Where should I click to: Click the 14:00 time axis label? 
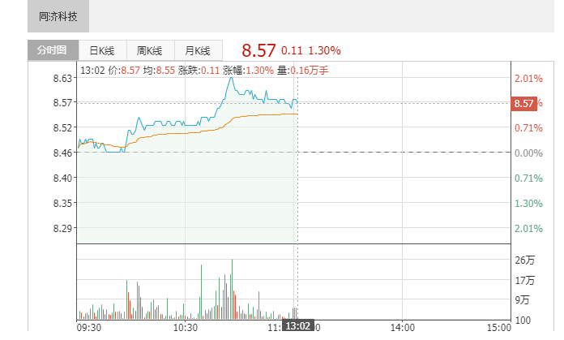pos(403,327)
